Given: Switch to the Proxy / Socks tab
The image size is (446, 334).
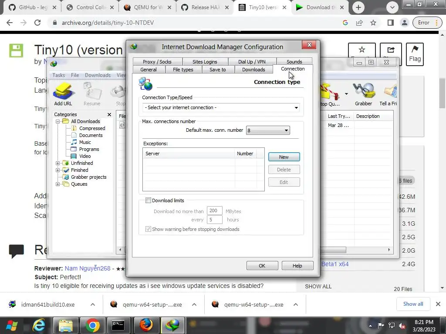Looking at the screenshot, I should pos(157,62).
